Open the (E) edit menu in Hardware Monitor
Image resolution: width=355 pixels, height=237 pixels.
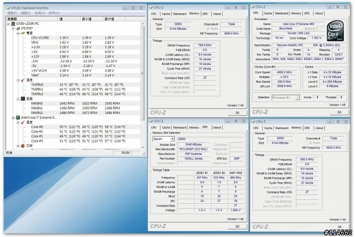coord(26,13)
